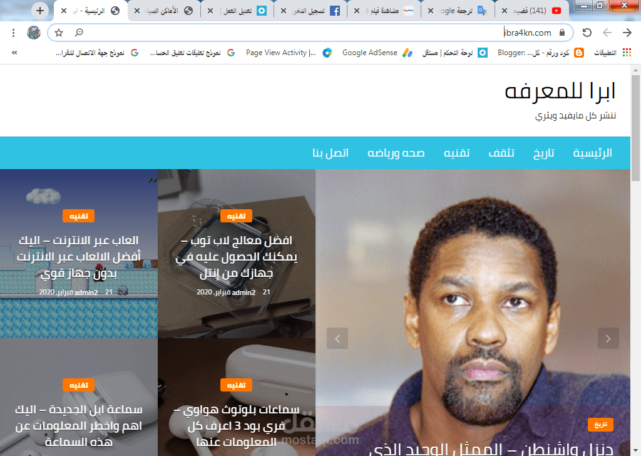Open the 'Page View Activity' bookmark
The image size is (641, 456).
pyautogui.click(x=282, y=53)
